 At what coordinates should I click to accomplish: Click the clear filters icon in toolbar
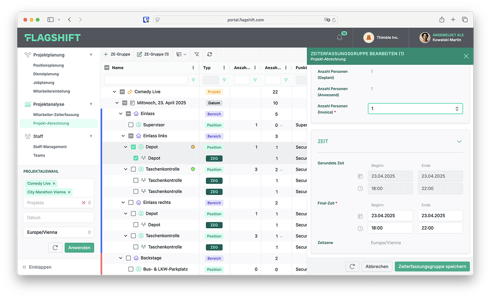(196, 54)
